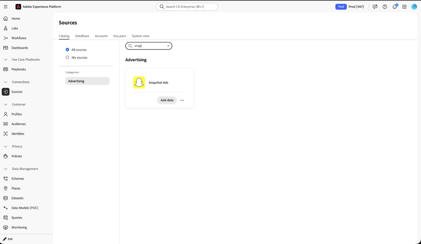Viewport: 421px width, 244px height.
Task: Open the Queries icon
Action: (6, 218)
